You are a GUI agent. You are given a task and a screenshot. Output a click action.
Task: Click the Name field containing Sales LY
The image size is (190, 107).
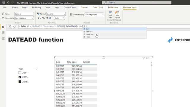point(24,14)
